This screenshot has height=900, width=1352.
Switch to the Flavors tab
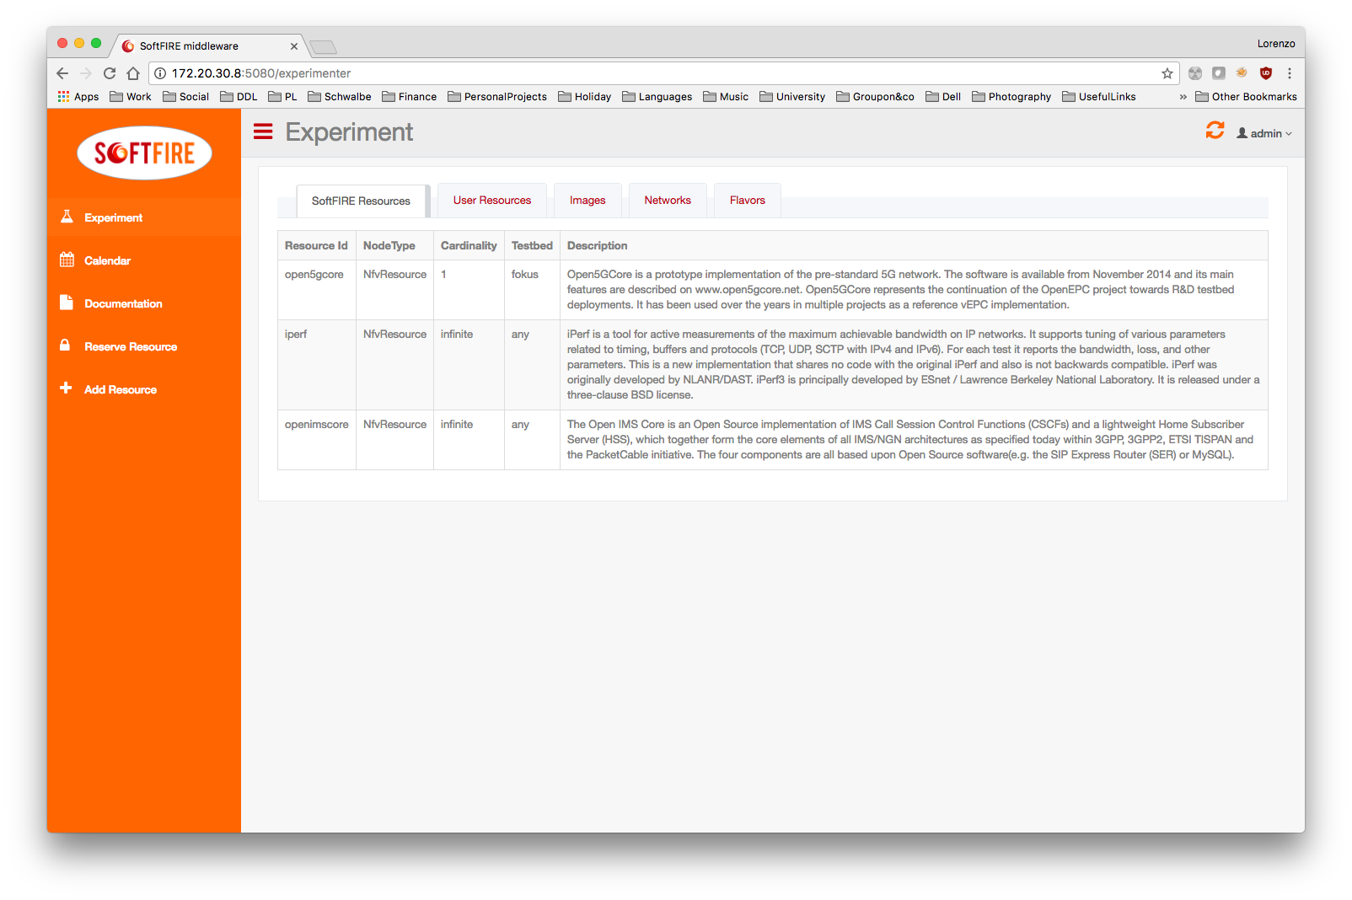point(748,200)
